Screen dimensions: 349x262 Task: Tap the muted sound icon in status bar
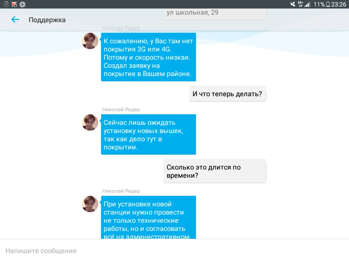[x=292, y=4]
